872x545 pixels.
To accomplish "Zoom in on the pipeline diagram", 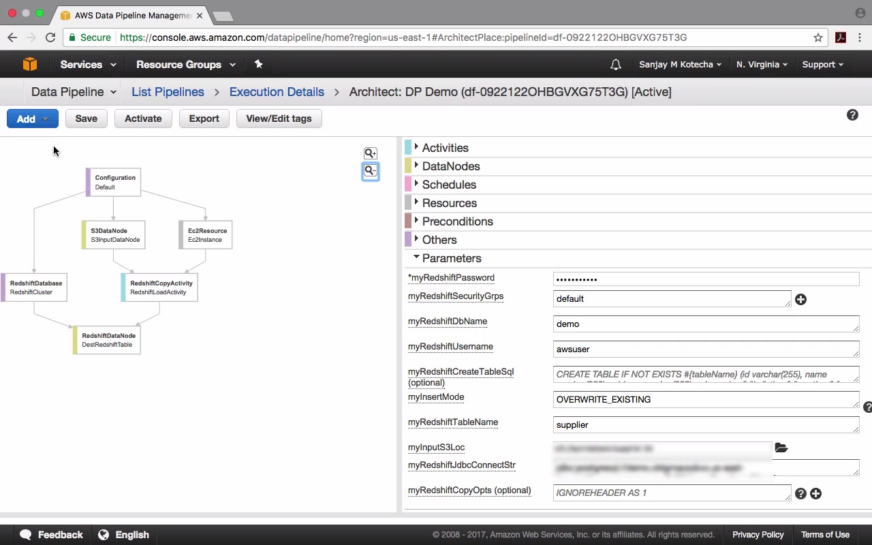I will click(x=370, y=153).
